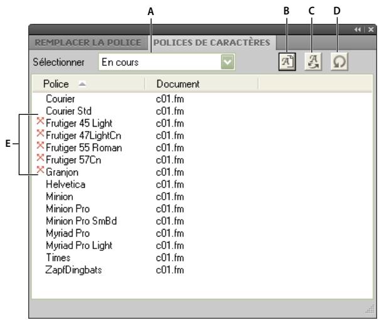Screen dimensions: 379x320
Task: Select the Granjon font row
Action: [x=62, y=173]
